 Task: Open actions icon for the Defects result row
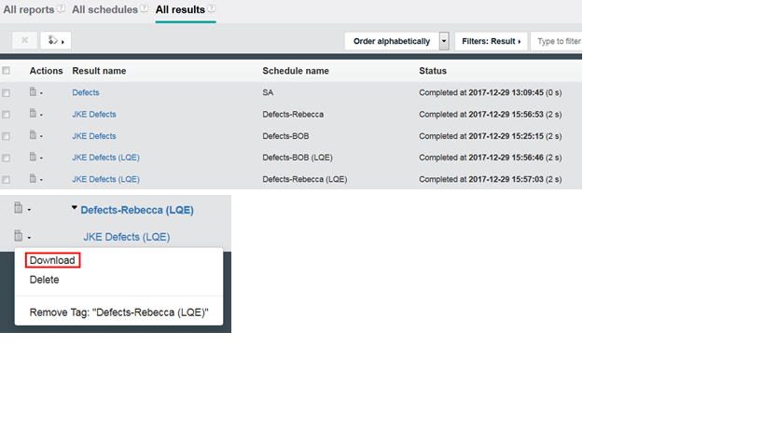[34, 92]
